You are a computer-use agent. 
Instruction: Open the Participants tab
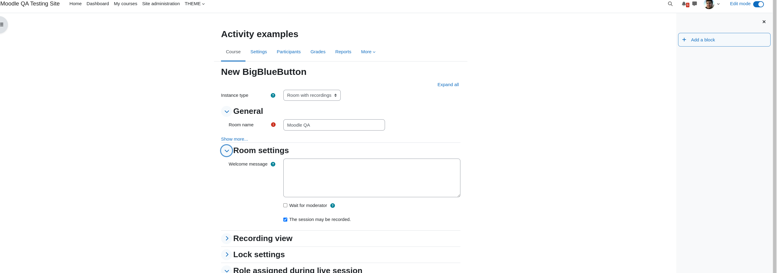pyautogui.click(x=289, y=52)
